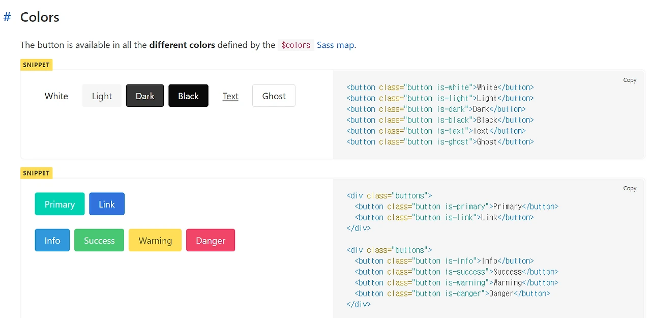Click the Dark button

click(145, 96)
